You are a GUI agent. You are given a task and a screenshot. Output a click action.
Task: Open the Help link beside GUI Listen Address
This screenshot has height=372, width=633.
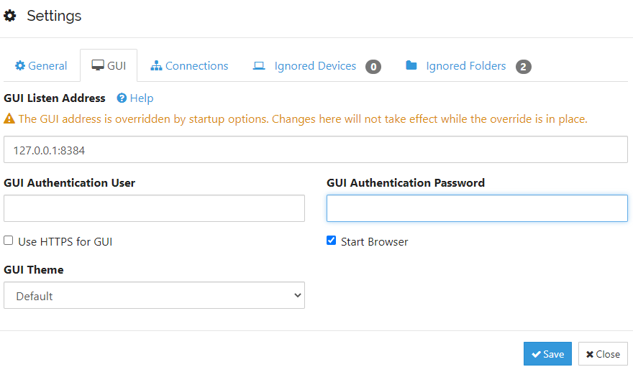pos(141,98)
